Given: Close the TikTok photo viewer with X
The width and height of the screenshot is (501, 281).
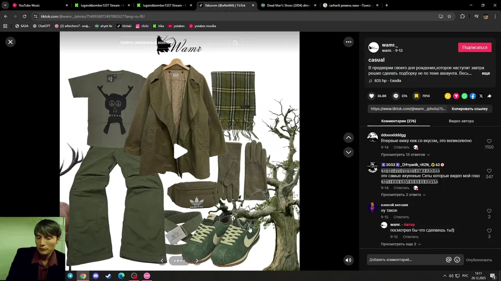Looking at the screenshot, I should (x=11, y=42).
